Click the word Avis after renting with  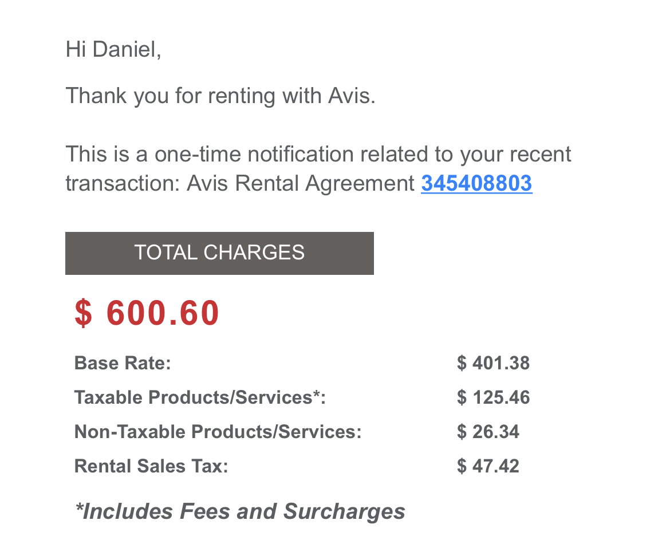click(351, 95)
